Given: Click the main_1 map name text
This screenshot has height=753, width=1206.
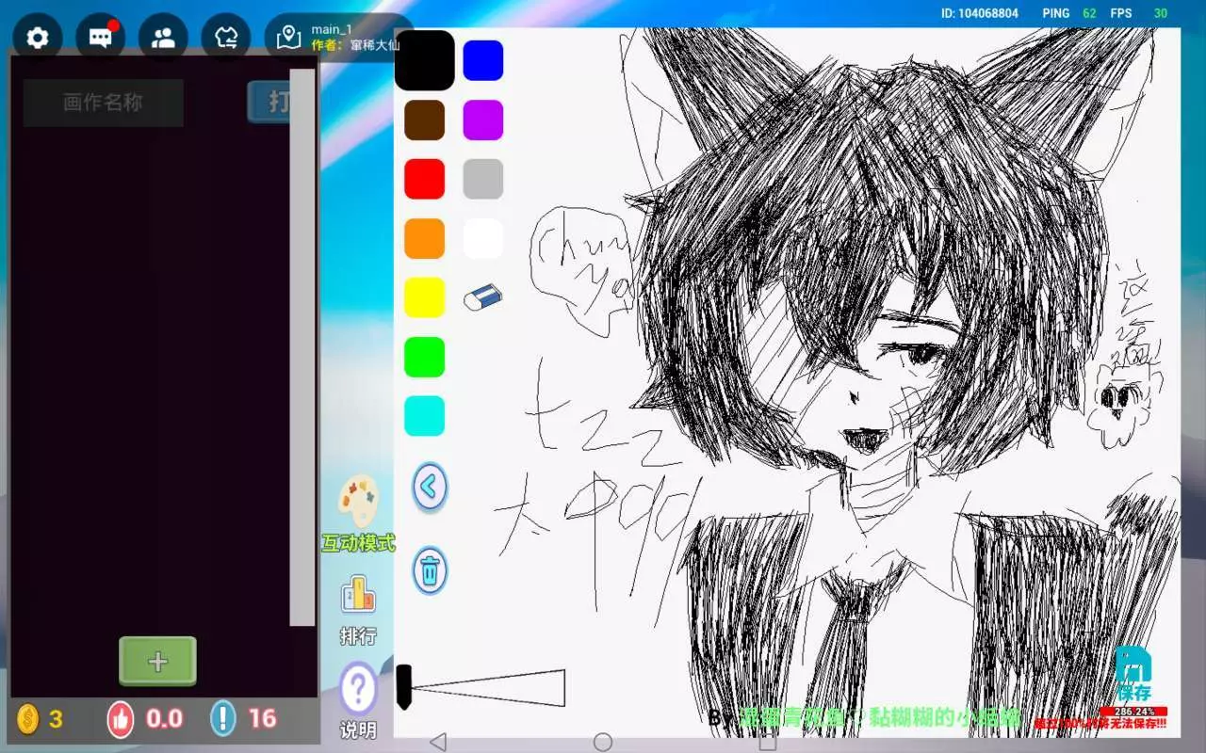Looking at the screenshot, I should coord(332,29).
